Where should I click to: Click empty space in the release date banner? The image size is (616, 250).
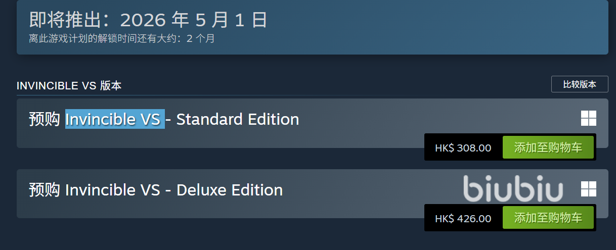pos(430,28)
